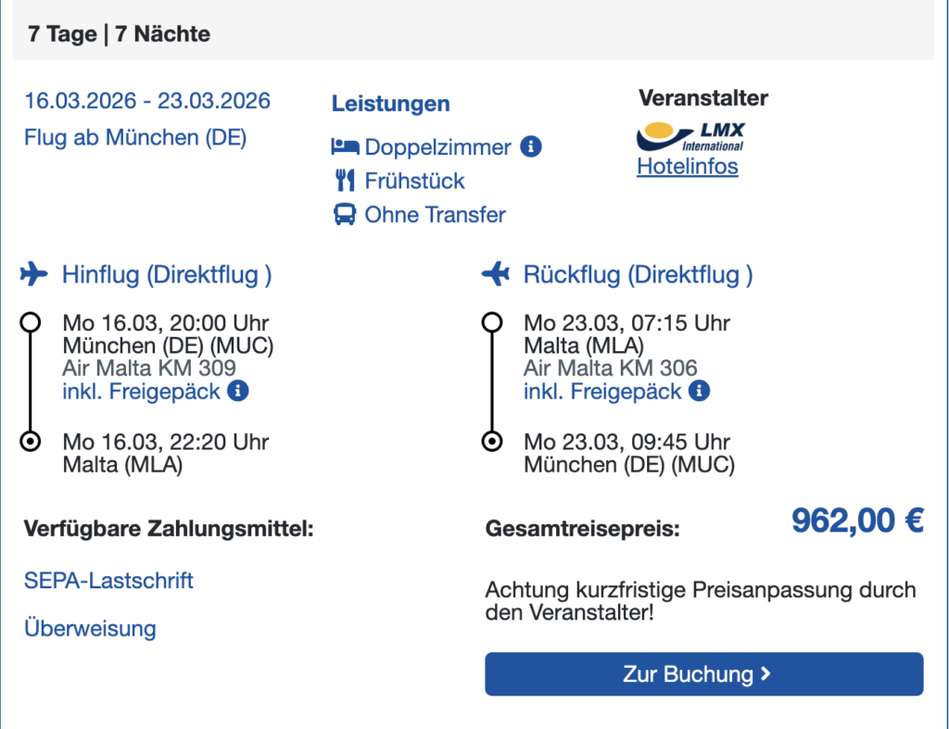Select SEPA-Lastschrift payment option
The image size is (949, 729).
tap(108, 581)
